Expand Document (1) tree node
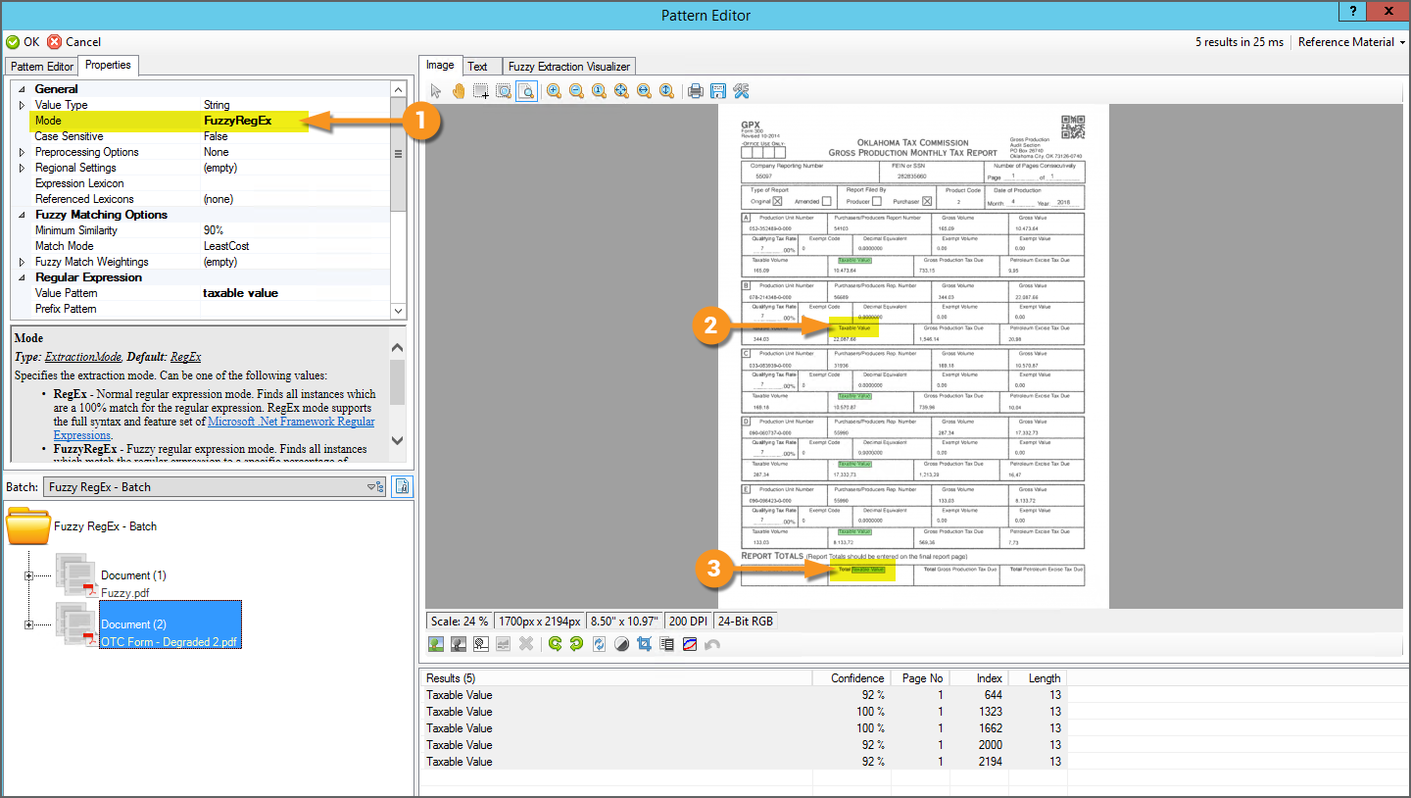Image resolution: width=1411 pixels, height=798 pixels. pyautogui.click(x=28, y=575)
